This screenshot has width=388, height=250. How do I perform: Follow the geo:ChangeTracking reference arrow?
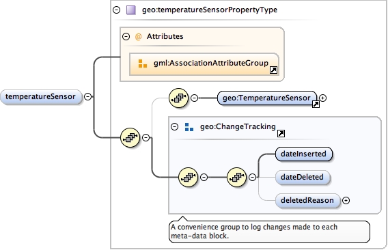click(x=281, y=134)
